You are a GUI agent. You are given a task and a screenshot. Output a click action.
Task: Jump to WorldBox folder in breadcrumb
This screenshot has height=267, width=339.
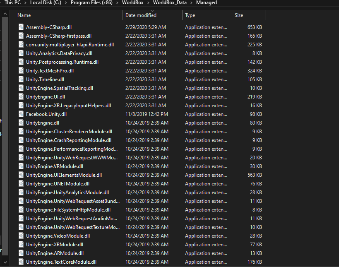tap(133, 2)
